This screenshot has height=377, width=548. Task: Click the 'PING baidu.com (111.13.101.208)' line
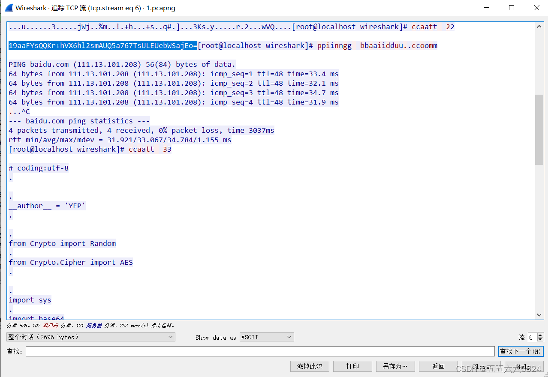click(122, 64)
